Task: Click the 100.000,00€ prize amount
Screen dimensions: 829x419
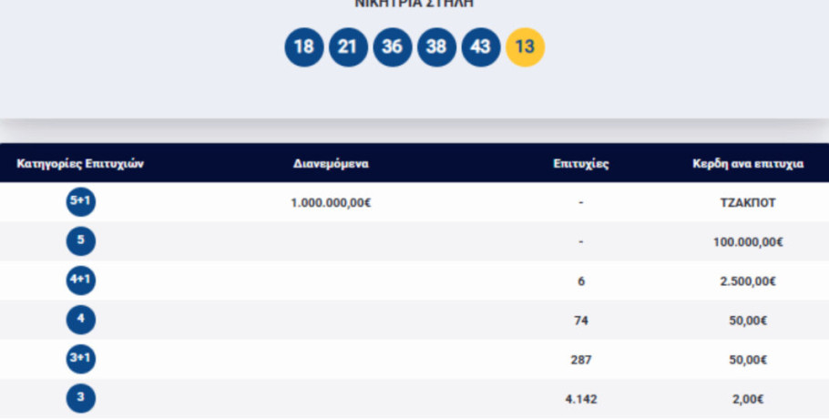Action: pos(748,242)
